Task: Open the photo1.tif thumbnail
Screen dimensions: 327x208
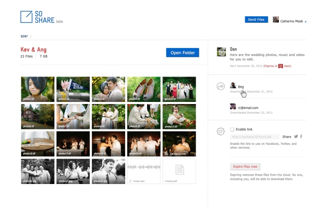Action: [37, 89]
